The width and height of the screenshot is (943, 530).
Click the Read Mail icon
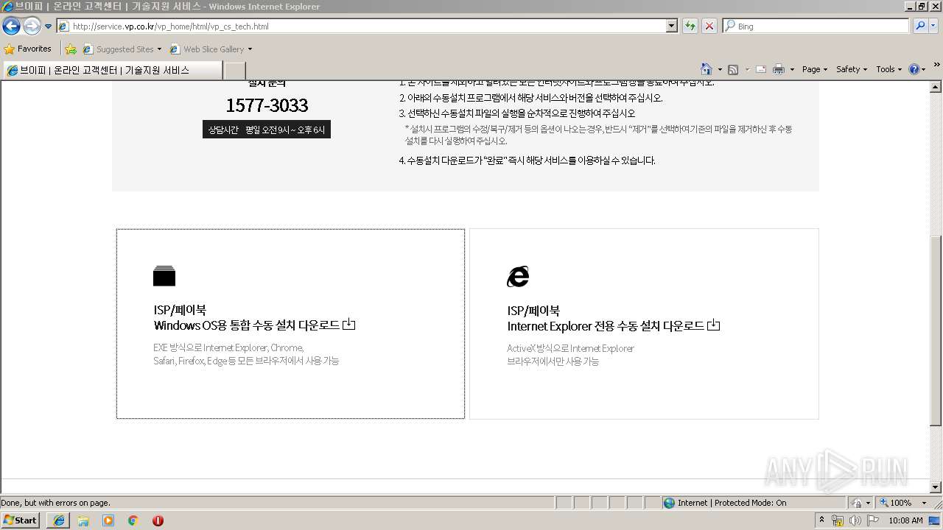[x=761, y=69]
